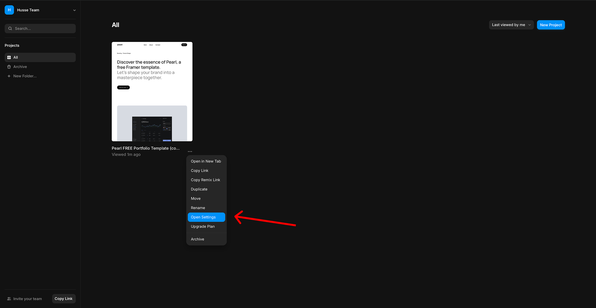Select Copy Link in context menu
This screenshot has height=308, width=596.
click(206, 171)
